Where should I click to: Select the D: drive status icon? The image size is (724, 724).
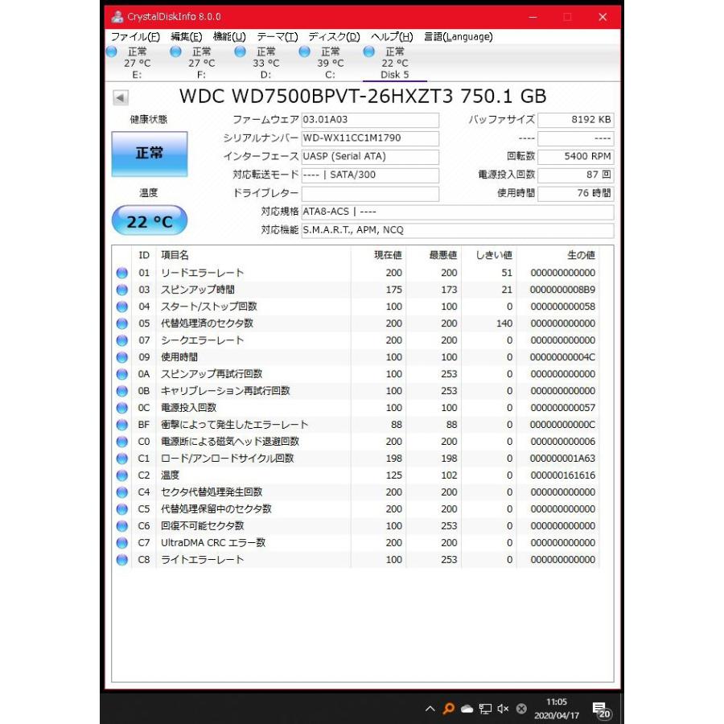click(241, 51)
